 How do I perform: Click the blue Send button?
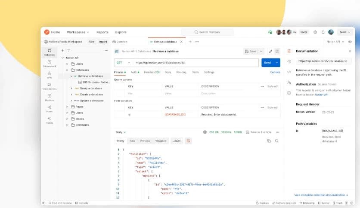click(267, 62)
